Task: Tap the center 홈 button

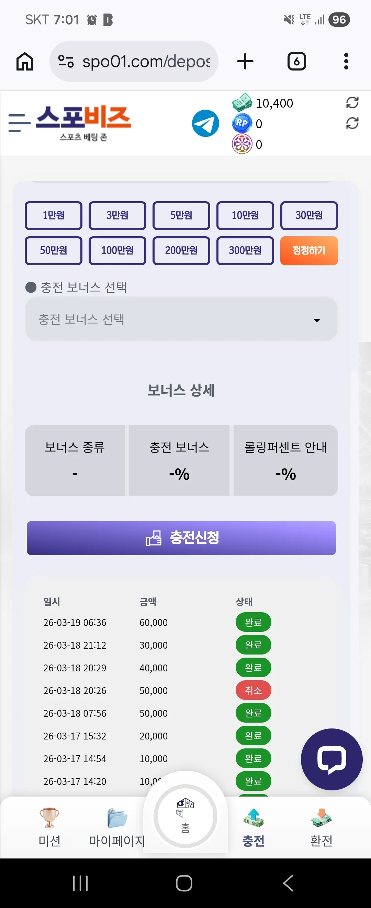Action: [185, 815]
